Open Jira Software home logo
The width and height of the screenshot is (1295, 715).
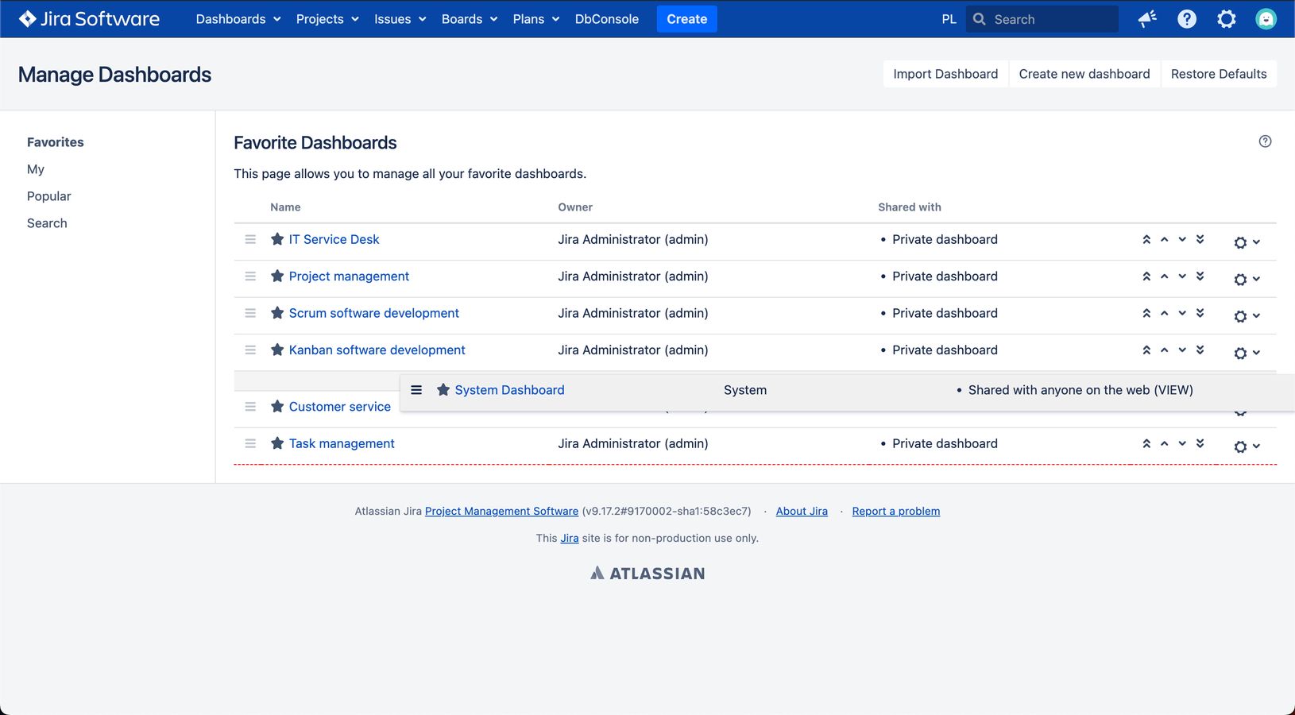coord(89,19)
